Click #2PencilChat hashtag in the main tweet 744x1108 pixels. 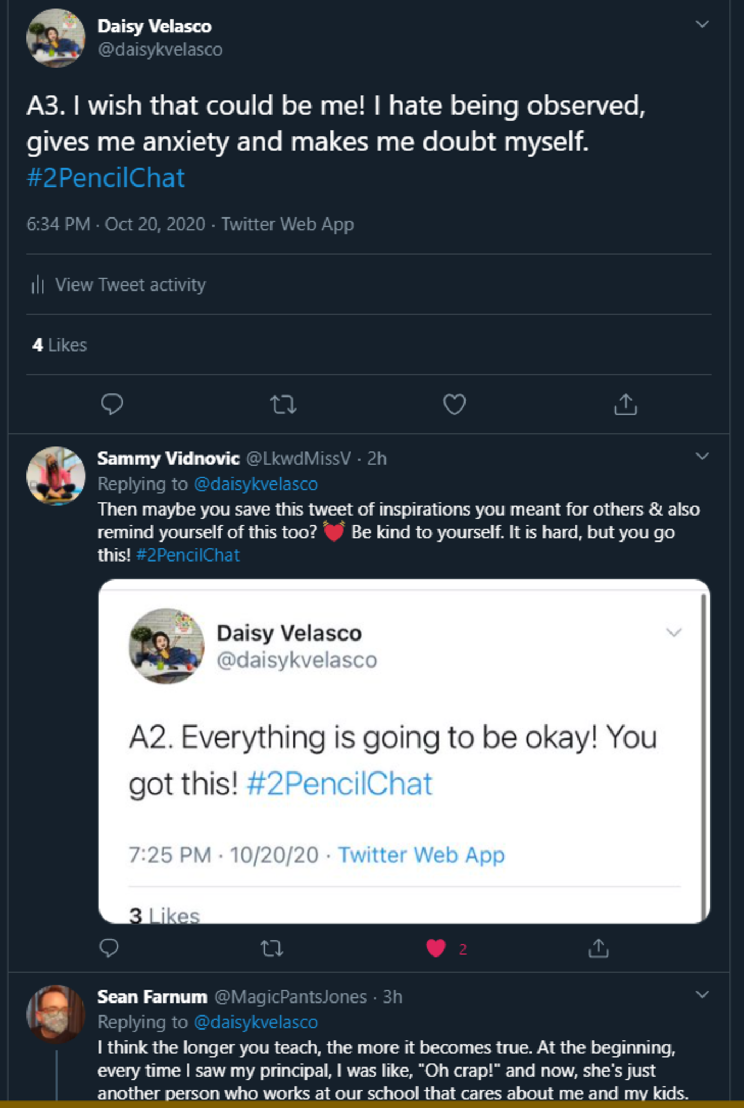[106, 178]
